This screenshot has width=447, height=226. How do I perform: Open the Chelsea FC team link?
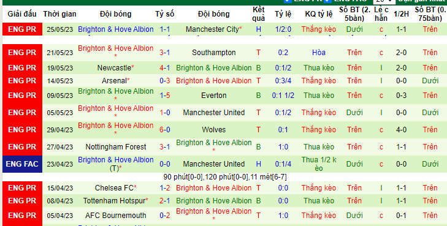pyautogui.click(x=114, y=188)
